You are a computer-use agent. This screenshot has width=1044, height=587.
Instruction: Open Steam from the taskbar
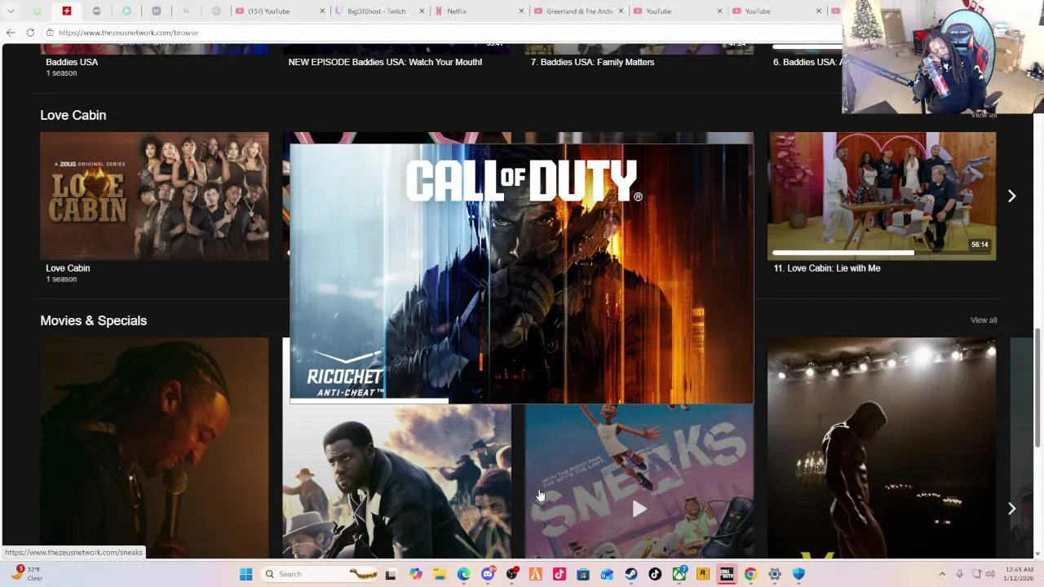pyautogui.click(x=631, y=574)
